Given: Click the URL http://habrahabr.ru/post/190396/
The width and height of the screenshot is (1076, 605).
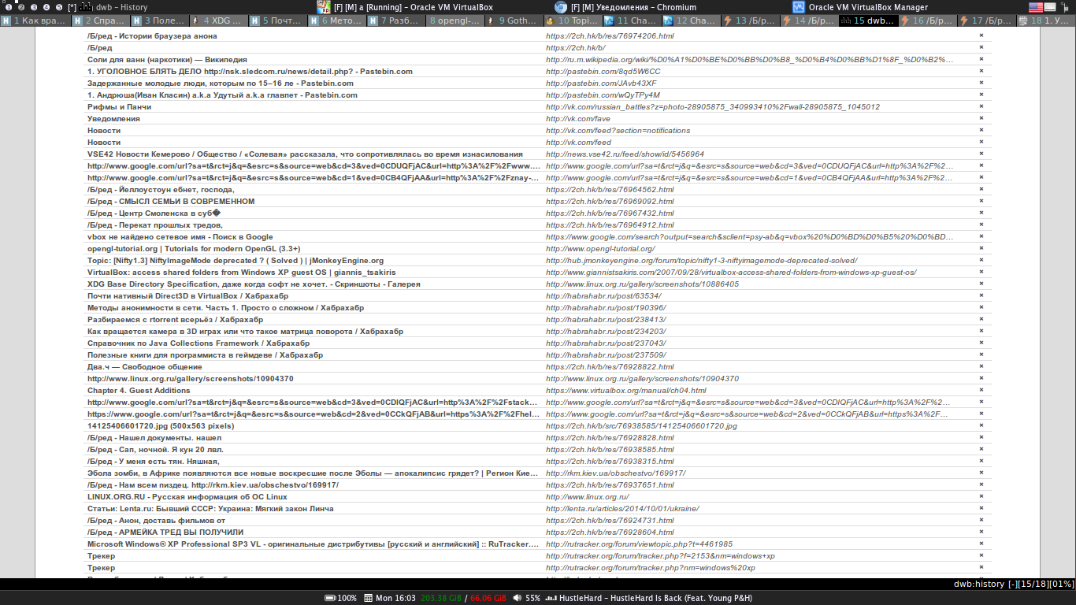Looking at the screenshot, I should pos(606,307).
